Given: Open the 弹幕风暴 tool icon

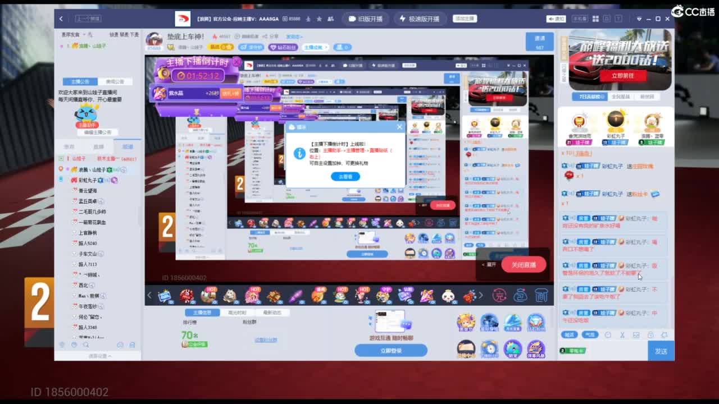Looking at the screenshot, I should (x=535, y=350).
